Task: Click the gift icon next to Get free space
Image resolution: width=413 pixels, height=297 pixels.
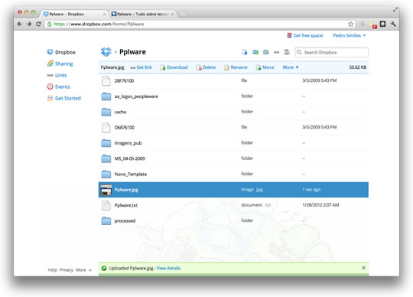Action: click(x=289, y=35)
